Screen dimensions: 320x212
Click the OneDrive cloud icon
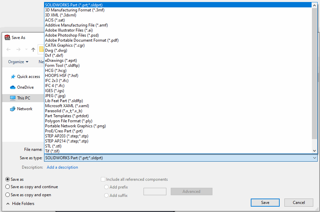click(x=13, y=87)
